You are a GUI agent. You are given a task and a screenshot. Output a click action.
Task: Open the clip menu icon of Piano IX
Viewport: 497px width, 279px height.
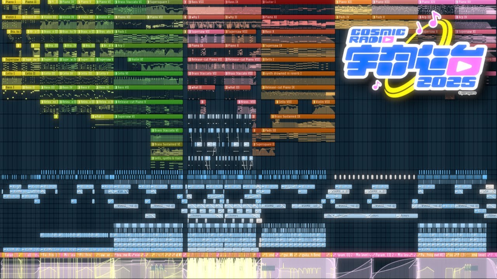[189, 46]
